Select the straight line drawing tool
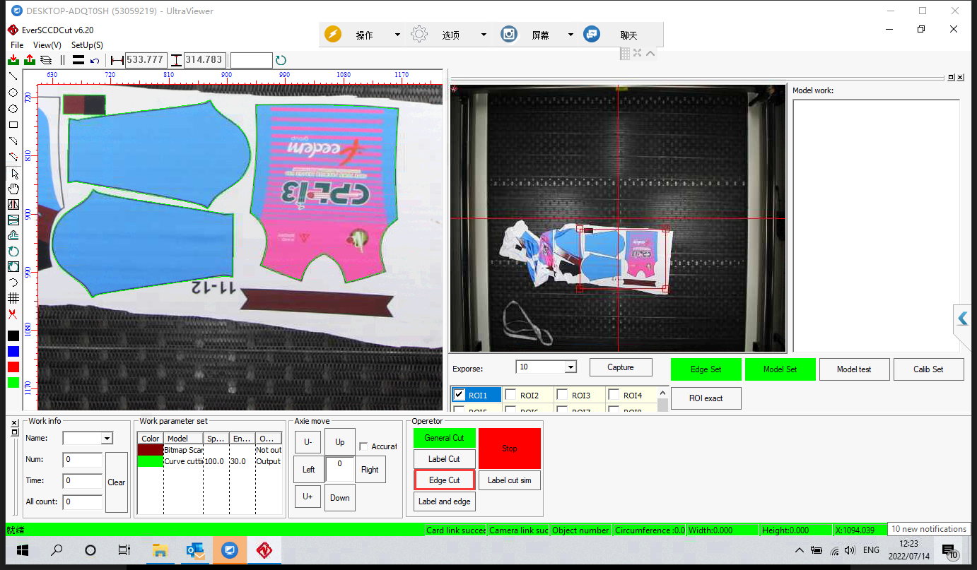This screenshot has width=977, height=570. pos(13,76)
